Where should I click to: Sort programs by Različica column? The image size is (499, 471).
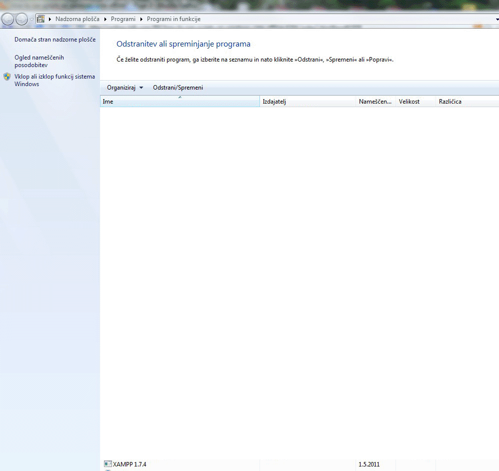(465, 102)
